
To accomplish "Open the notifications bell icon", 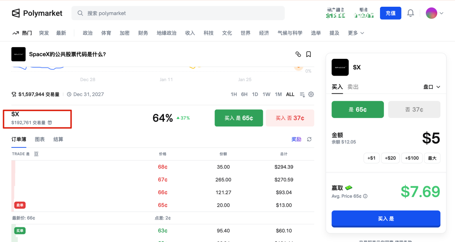I will [410, 13].
